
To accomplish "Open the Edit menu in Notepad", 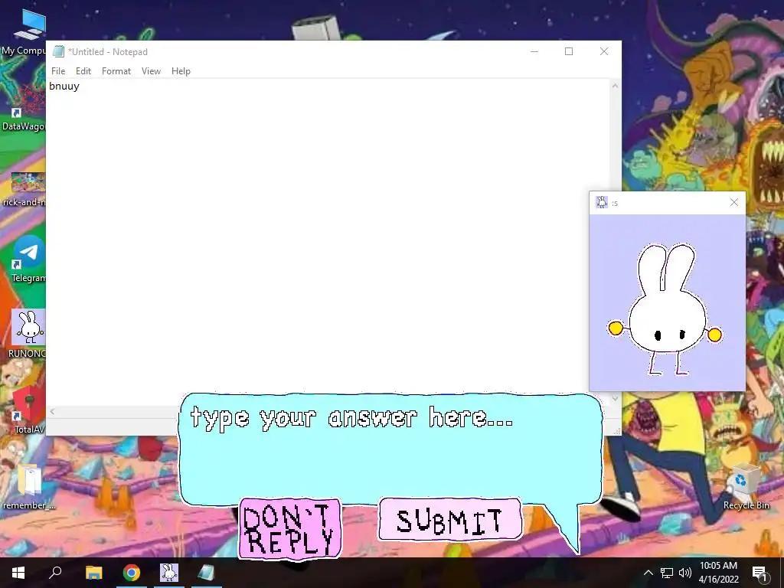I will 83,71.
